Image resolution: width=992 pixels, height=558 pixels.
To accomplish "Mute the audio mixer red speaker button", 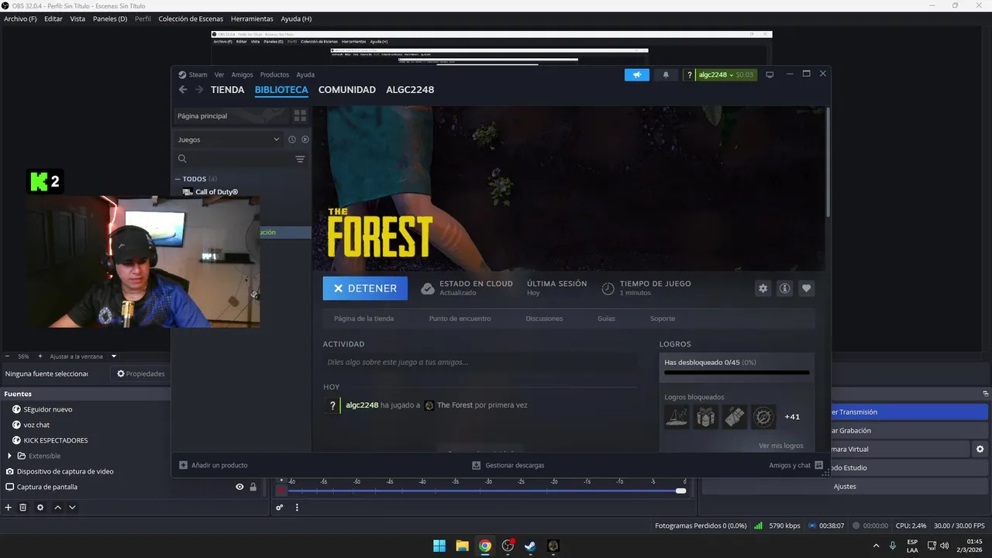I will (x=281, y=491).
